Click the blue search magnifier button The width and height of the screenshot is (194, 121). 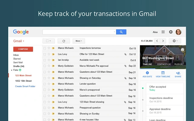click(x=121, y=32)
